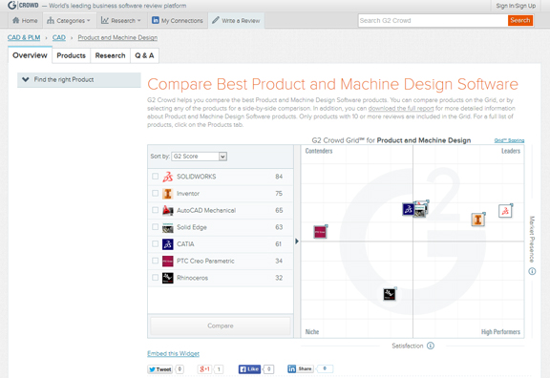
Task: Select the Rhinoceros marker on the grid
Action: 390,294
